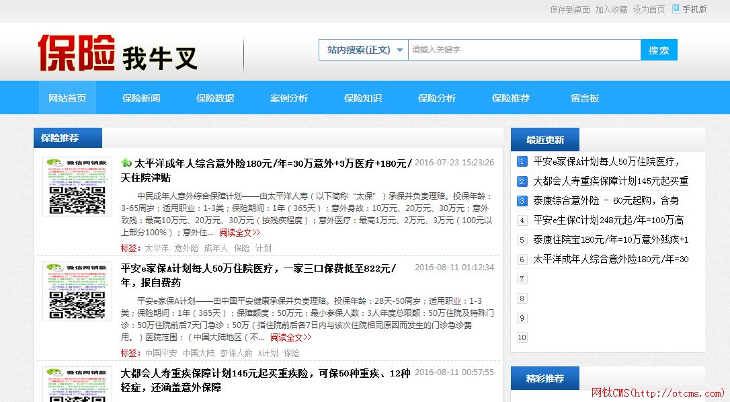Click the 太平洋 tag in the first article

point(157,248)
